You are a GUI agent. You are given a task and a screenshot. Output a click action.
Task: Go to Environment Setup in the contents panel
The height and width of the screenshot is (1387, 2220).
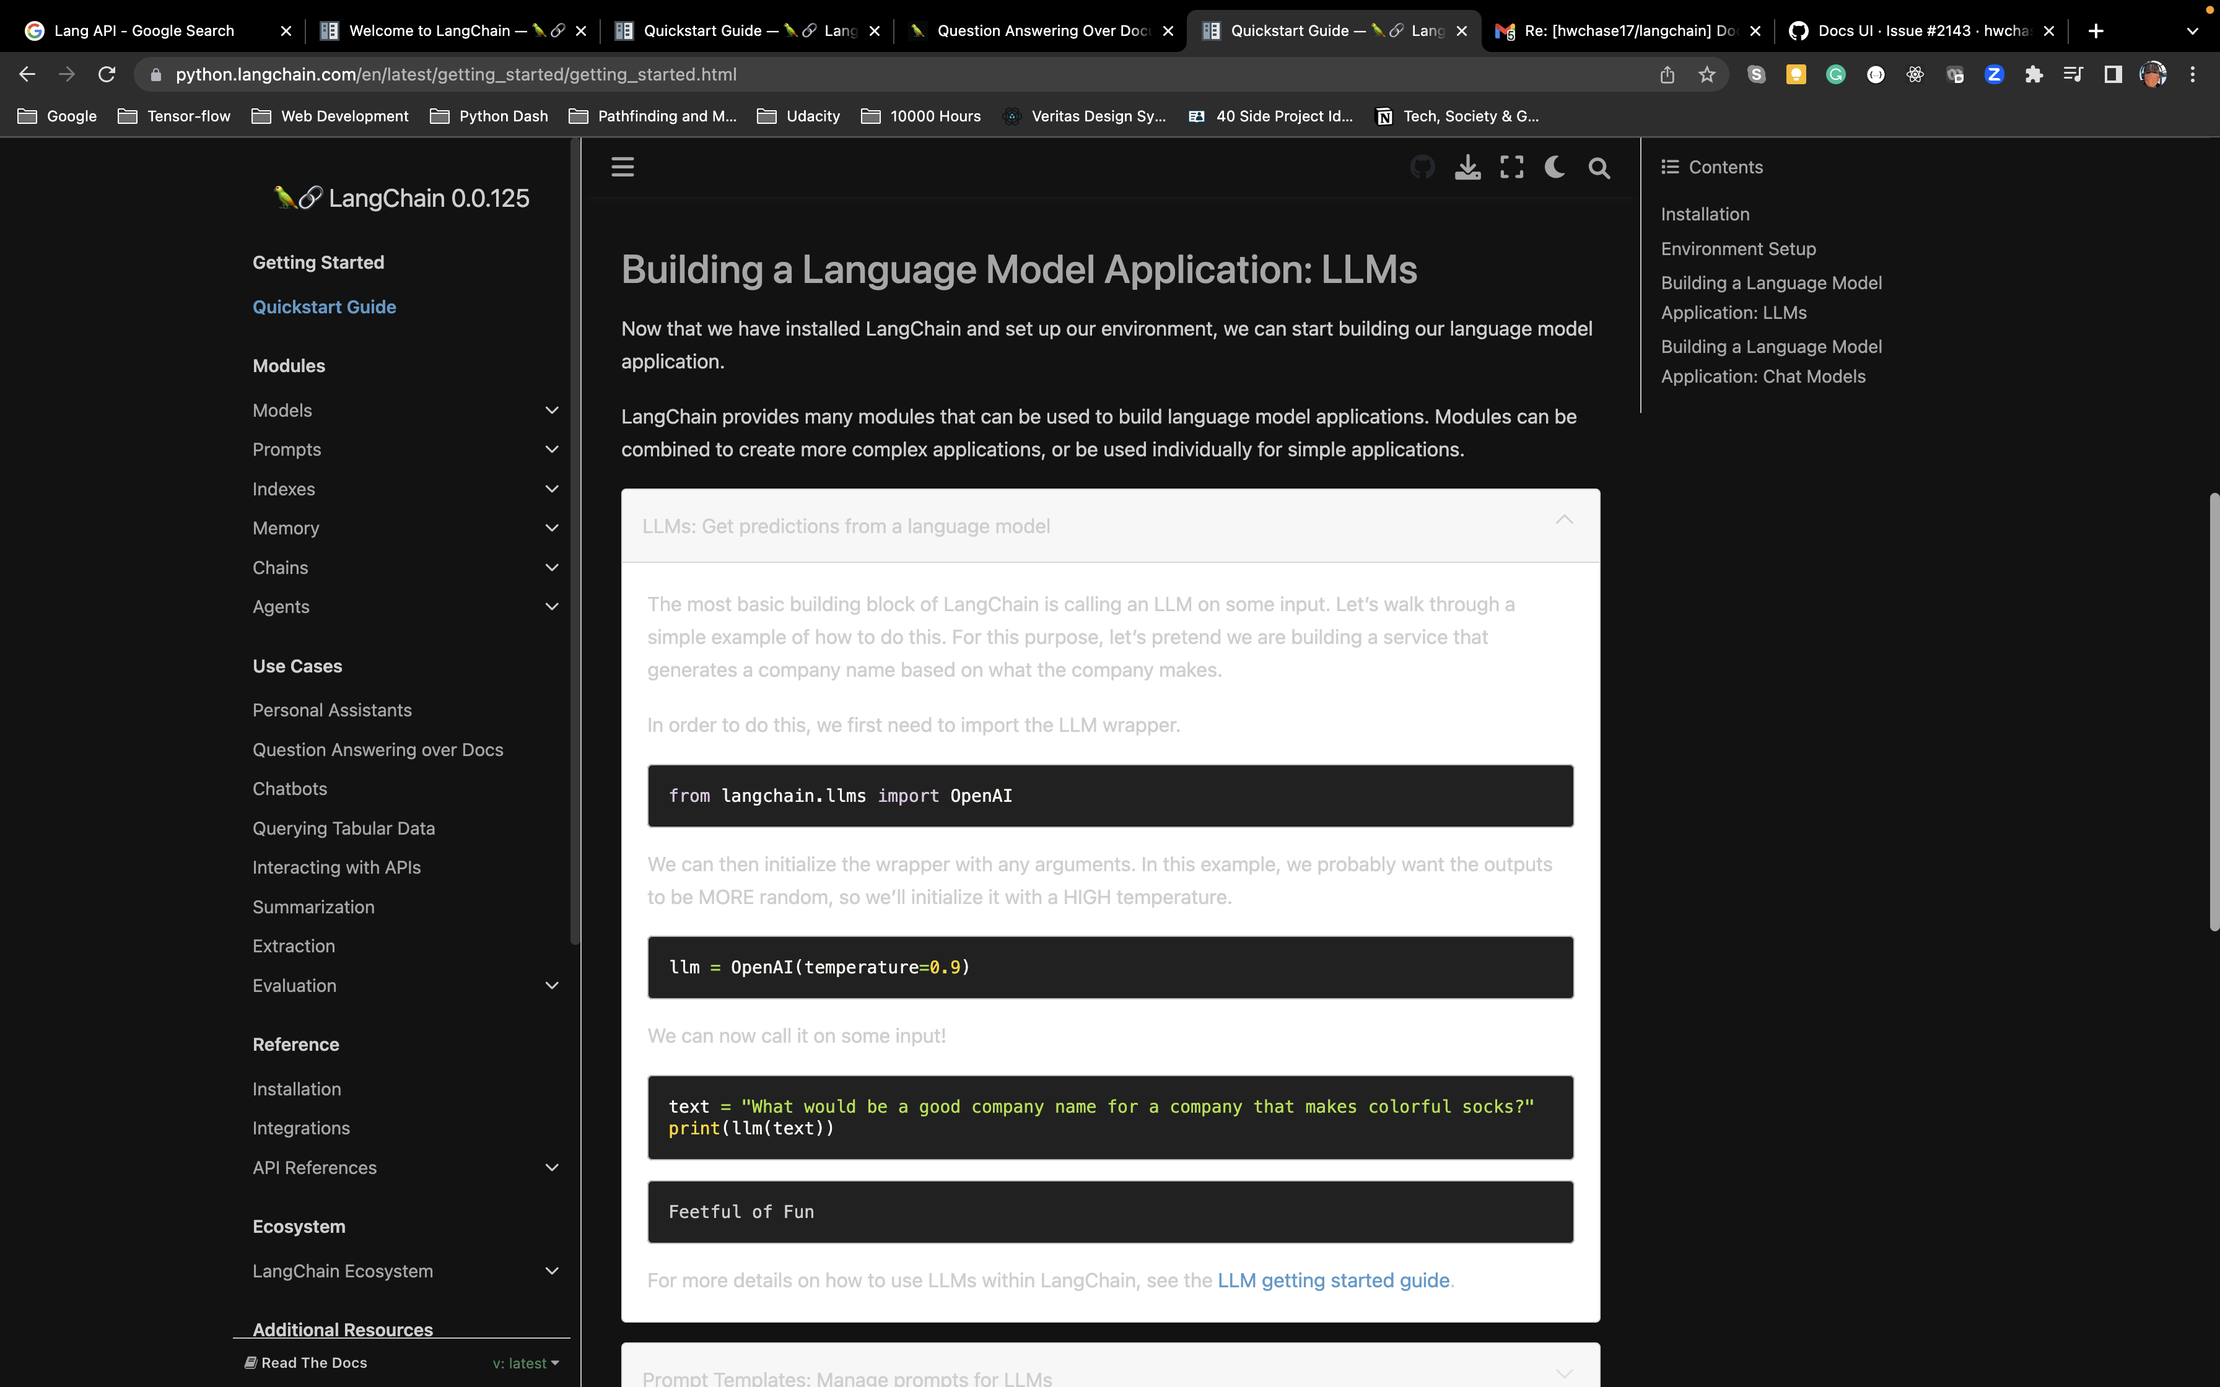point(1737,248)
